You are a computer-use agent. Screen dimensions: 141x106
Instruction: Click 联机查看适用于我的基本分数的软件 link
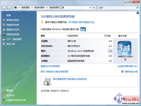(x=70, y=79)
